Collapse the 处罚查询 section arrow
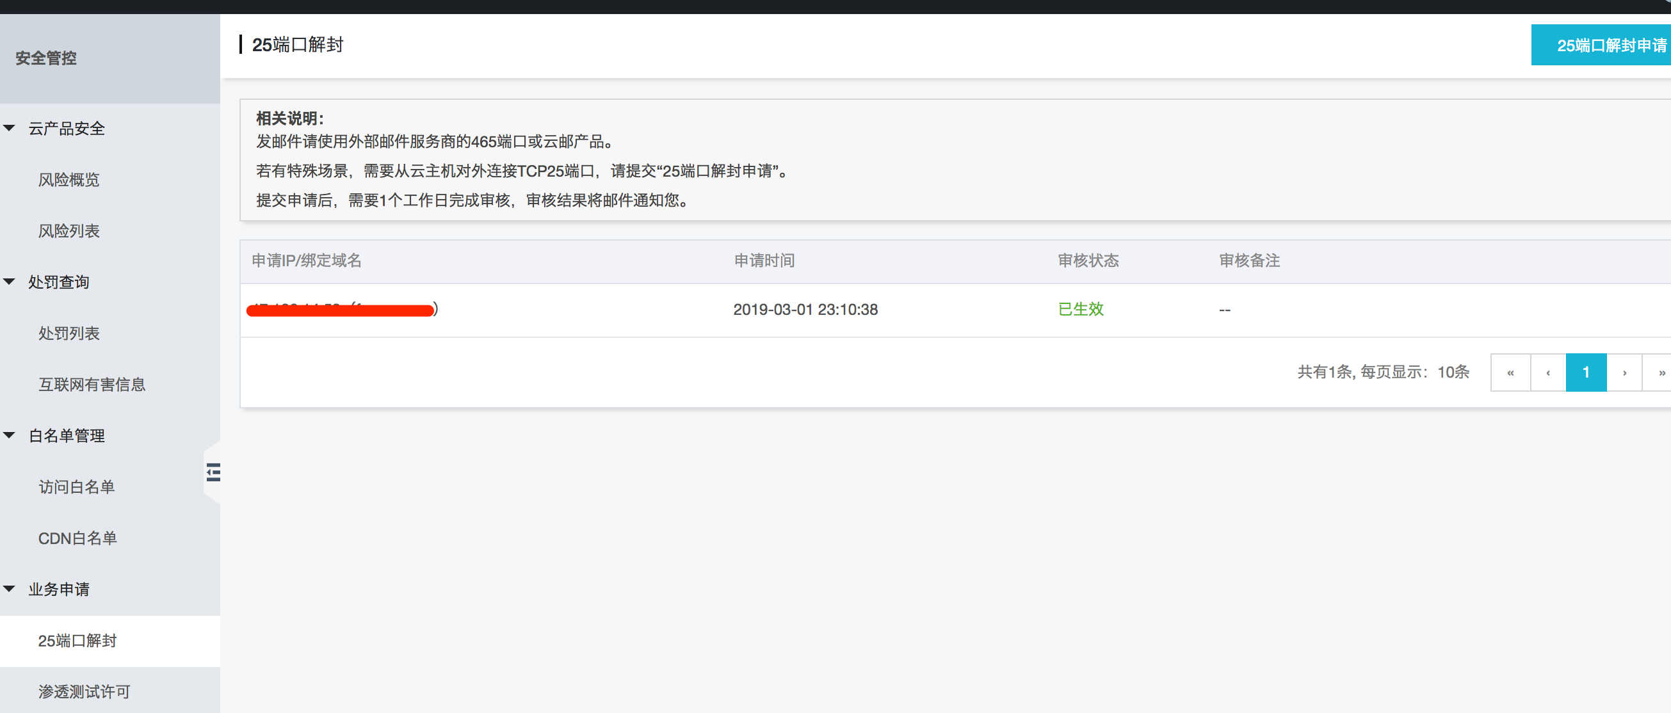This screenshot has width=1671, height=713. click(10, 282)
